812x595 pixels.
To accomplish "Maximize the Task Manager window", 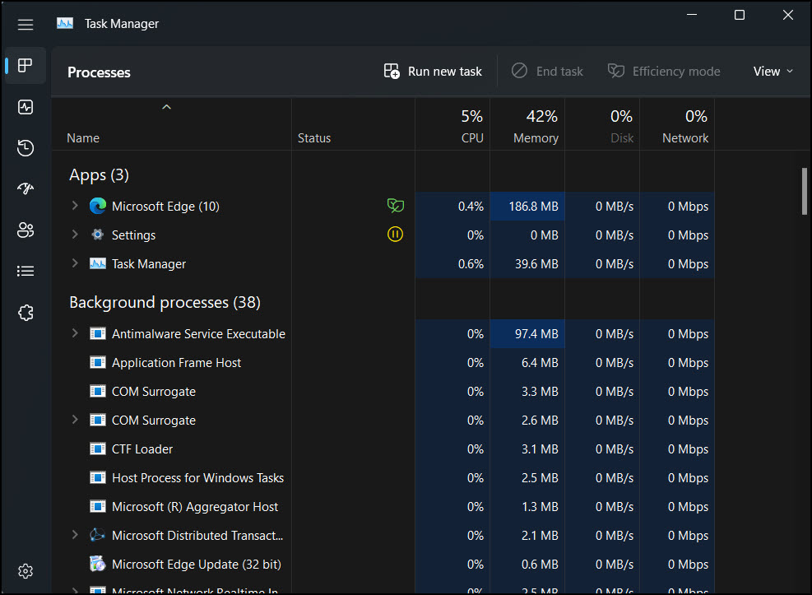I will coord(740,15).
